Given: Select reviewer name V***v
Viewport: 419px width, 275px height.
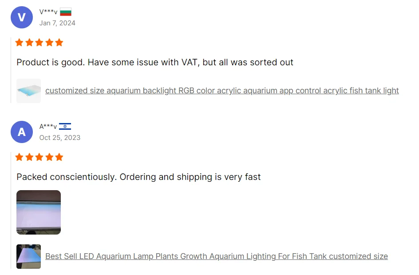Looking at the screenshot, I should pos(48,12).
